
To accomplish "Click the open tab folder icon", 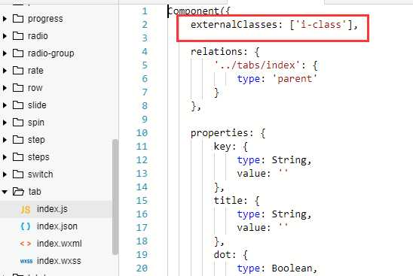I will [x=18, y=192].
